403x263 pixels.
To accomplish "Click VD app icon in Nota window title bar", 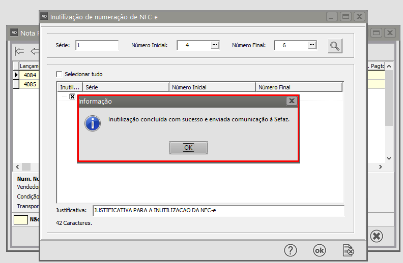I will (14, 32).
